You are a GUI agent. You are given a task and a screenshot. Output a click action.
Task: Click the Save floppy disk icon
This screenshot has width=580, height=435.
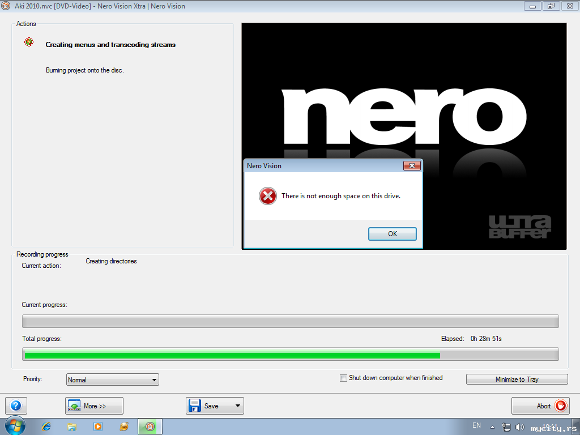[x=195, y=406]
